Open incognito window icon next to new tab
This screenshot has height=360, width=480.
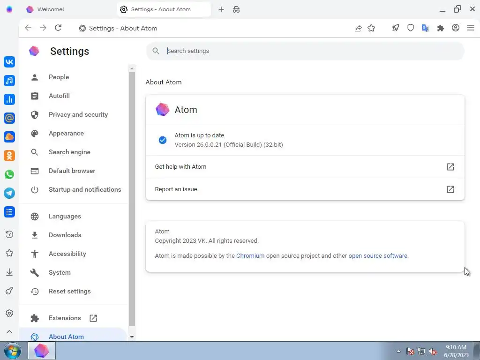pyautogui.click(x=236, y=9)
